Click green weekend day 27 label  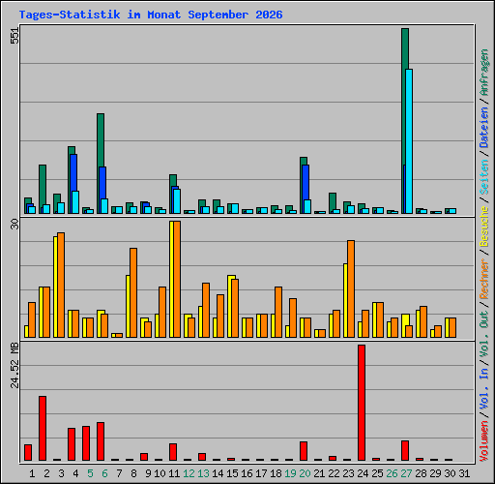point(406,473)
